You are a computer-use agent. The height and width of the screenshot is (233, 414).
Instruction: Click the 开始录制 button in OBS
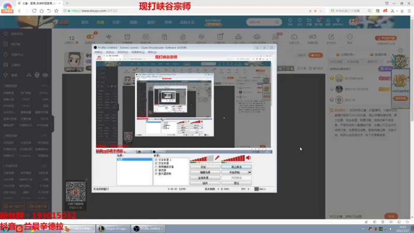tap(234, 172)
